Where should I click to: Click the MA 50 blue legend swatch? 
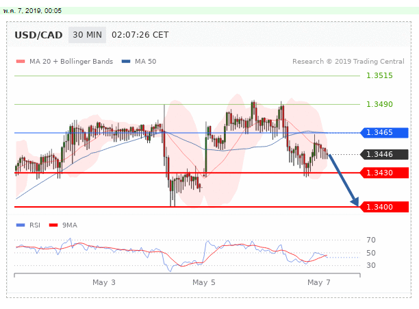tap(126, 62)
